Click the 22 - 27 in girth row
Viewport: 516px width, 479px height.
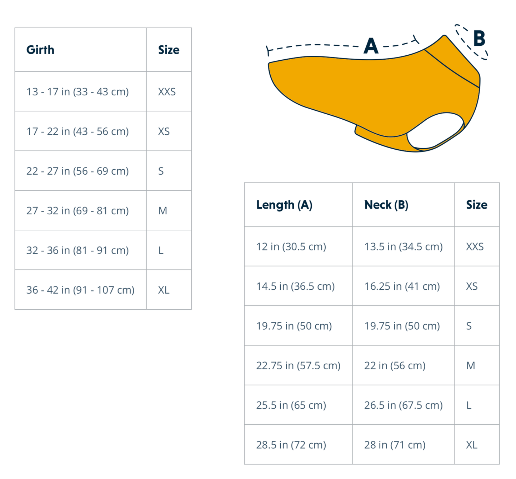(x=77, y=171)
